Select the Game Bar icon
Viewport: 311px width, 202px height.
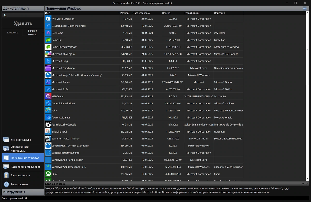pos(48,40)
